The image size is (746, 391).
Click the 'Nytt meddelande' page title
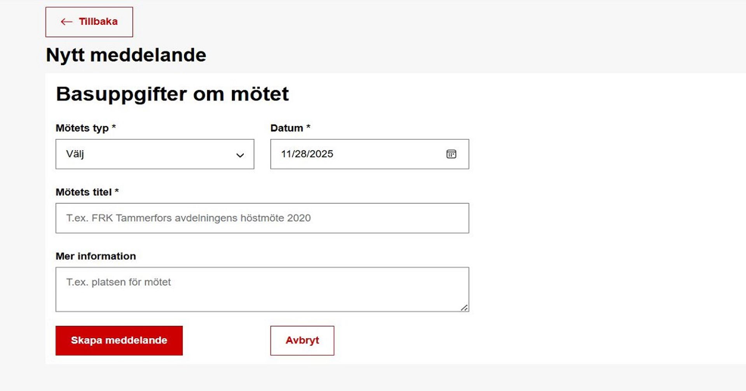point(126,55)
